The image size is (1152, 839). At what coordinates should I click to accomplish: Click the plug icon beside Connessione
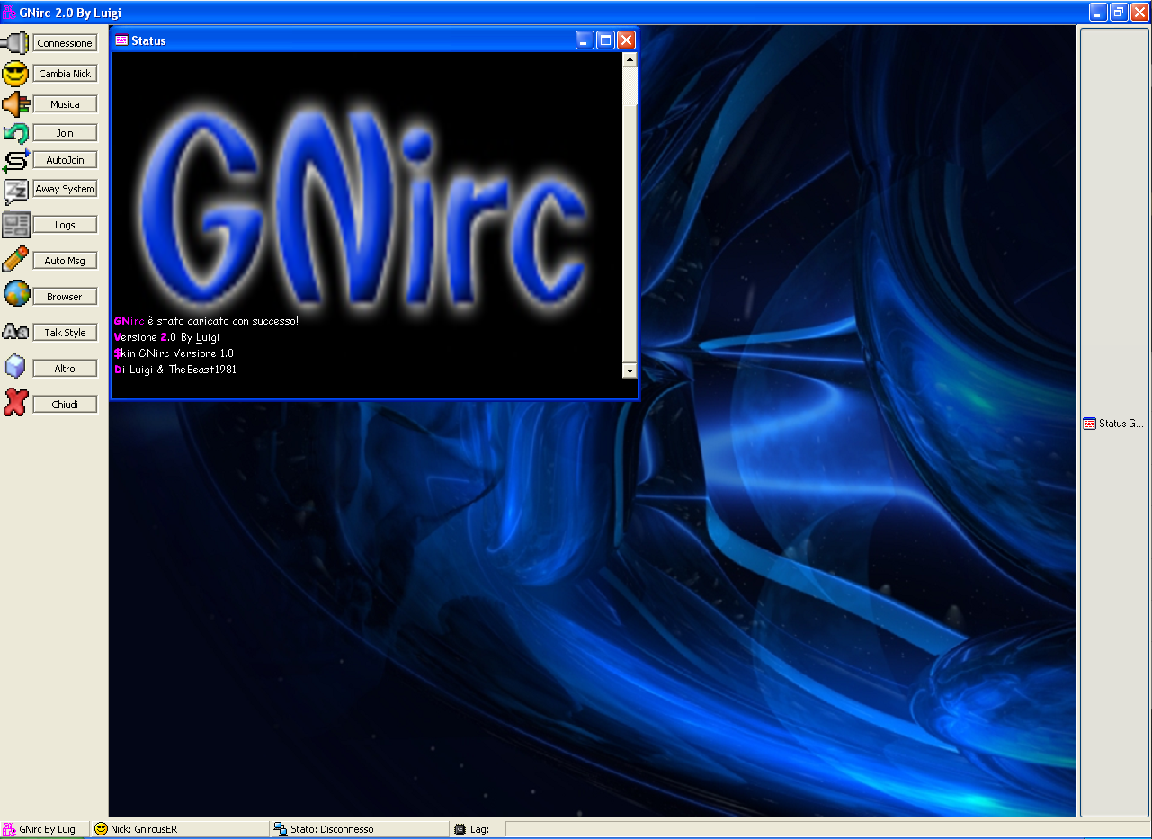(x=15, y=42)
